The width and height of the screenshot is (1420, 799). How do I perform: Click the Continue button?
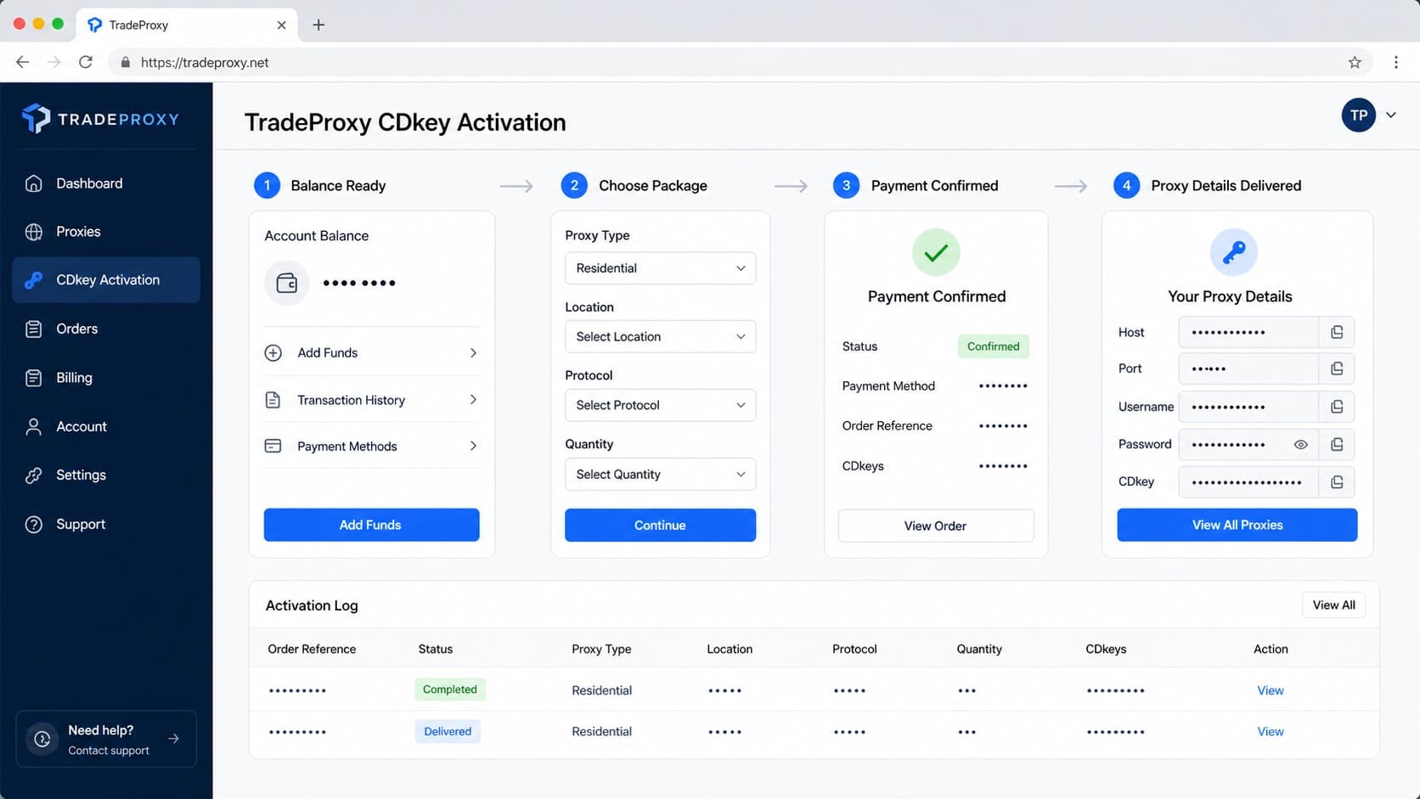click(661, 526)
